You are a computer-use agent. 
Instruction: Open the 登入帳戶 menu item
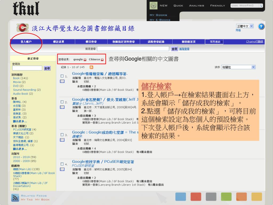click(x=26, y=42)
